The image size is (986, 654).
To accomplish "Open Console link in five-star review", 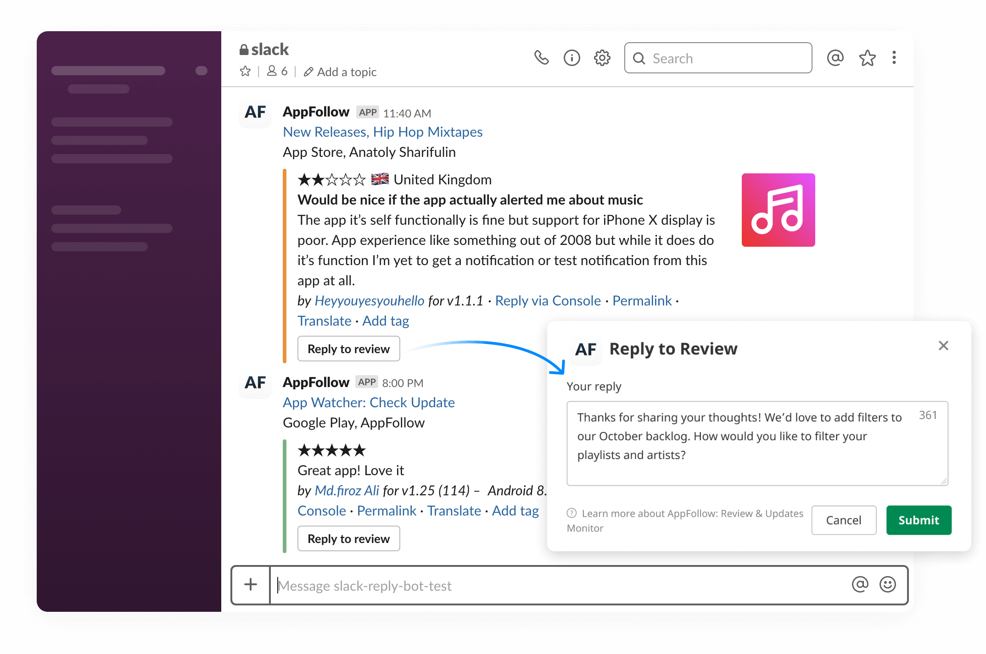I will coord(322,511).
